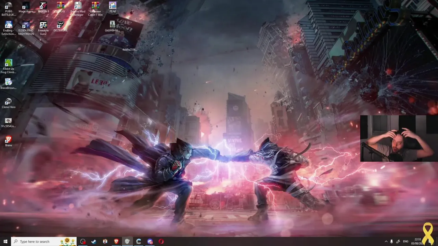The width and height of the screenshot is (438, 246).
Task: Select the PUBG BATTLEGROUNDS desktop shortcut
Action: tap(9, 9)
